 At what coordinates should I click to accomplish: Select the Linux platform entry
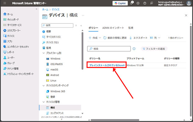pyautogui.click(x=51, y=80)
